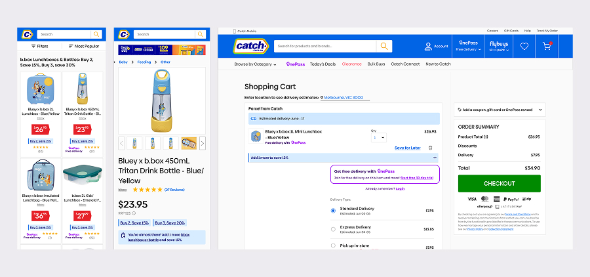Select Express Delivery radio button
The width and height of the screenshot is (590, 277).
(333, 229)
